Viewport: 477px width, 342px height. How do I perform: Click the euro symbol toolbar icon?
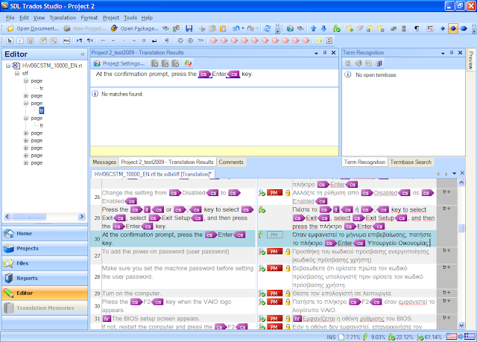[x=167, y=40]
